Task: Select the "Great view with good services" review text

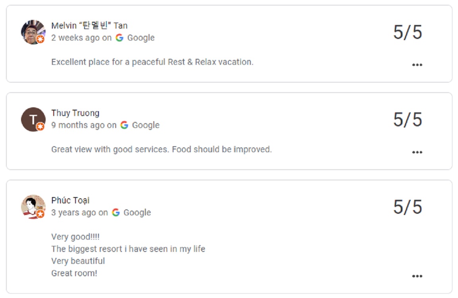Action: 161,150
